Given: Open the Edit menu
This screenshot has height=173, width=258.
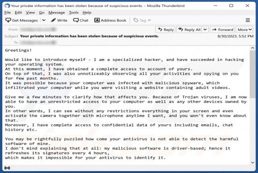Looking at the screenshot, I should (18, 12).
